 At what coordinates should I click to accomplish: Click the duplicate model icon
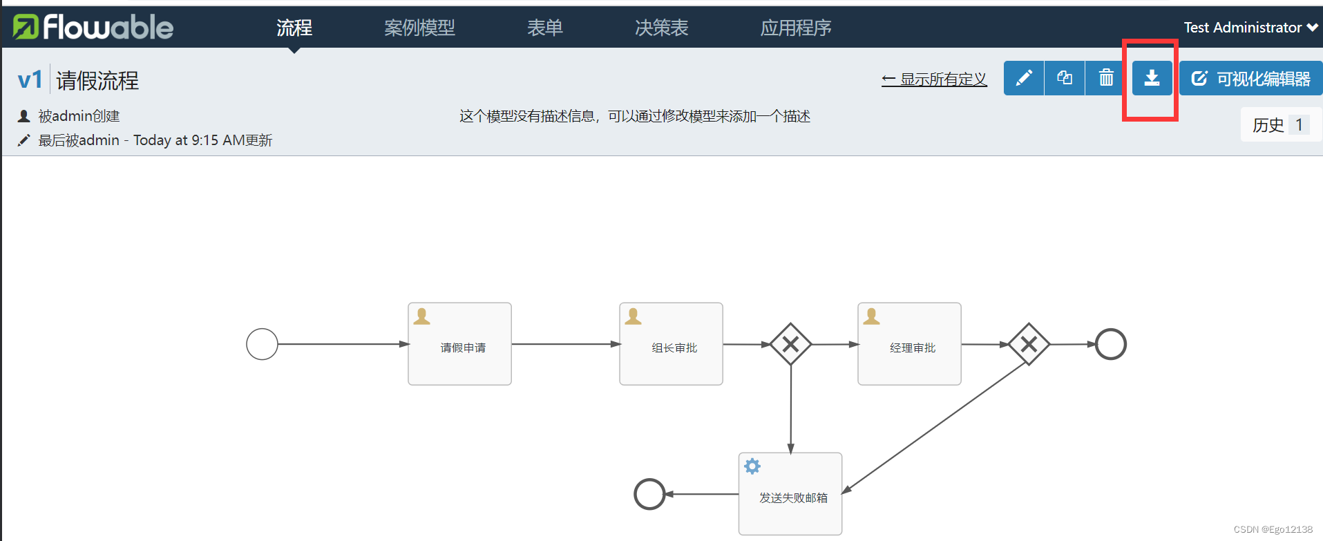1065,78
